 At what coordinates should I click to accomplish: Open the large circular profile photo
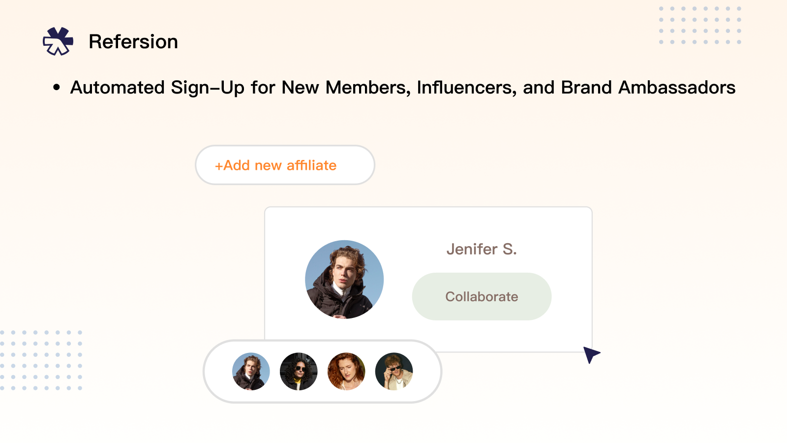[x=344, y=279]
